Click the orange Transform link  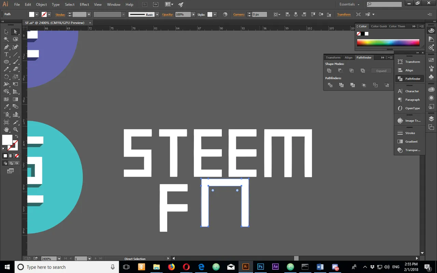[344, 14]
